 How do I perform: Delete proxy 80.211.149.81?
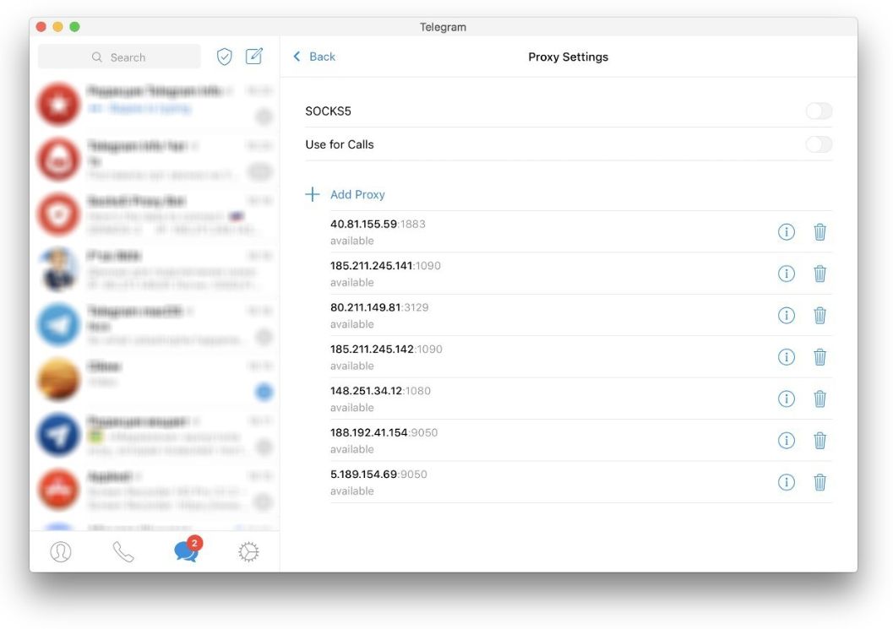[819, 316]
